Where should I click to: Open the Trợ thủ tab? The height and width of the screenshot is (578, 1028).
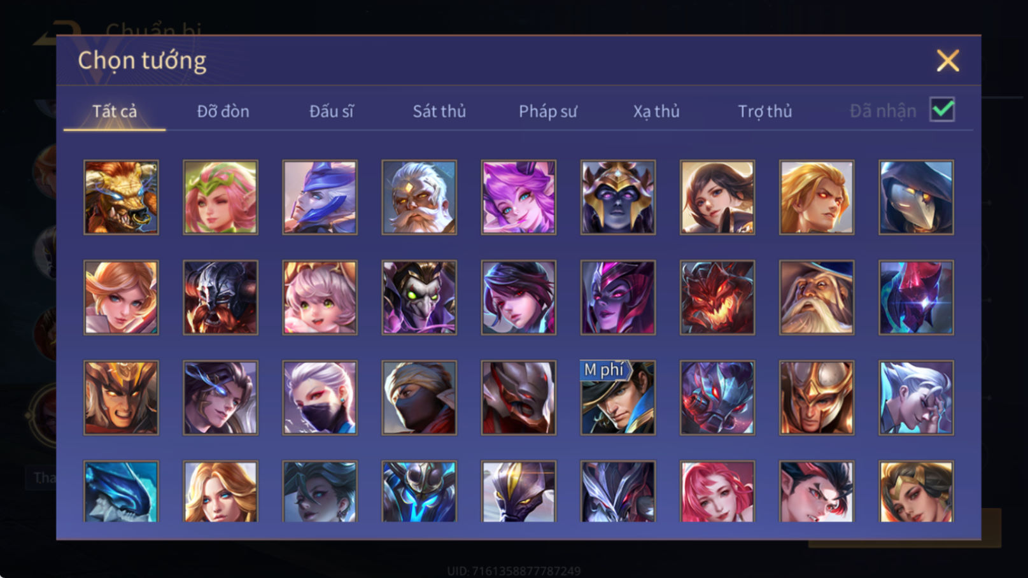(764, 111)
